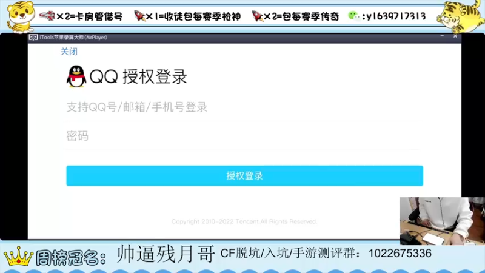
Task: Minimize the iTools AirPlayer window
Action: point(442,36)
